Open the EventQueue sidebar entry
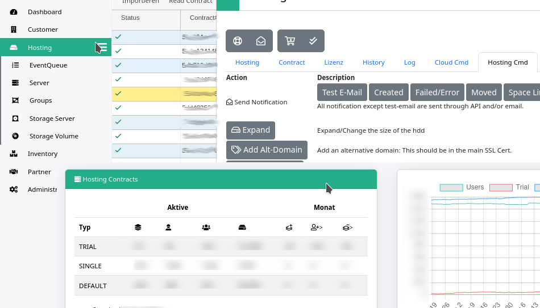The width and height of the screenshot is (540, 308). 48,65
